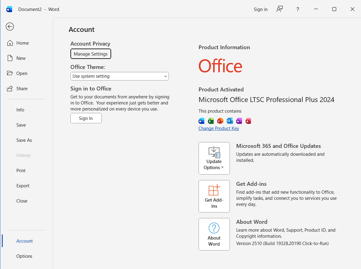The image size is (361, 269).
Task: Select Export from the sidebar
Action: pos(23,186)
